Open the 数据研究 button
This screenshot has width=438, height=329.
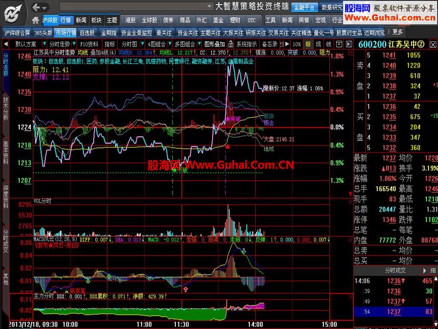(331, 8)
